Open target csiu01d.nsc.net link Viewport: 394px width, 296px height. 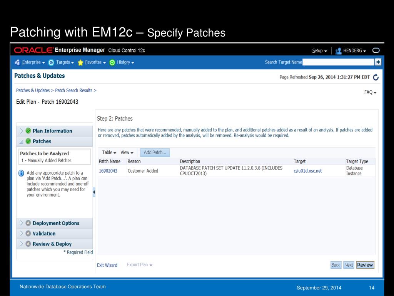point(307,171)
